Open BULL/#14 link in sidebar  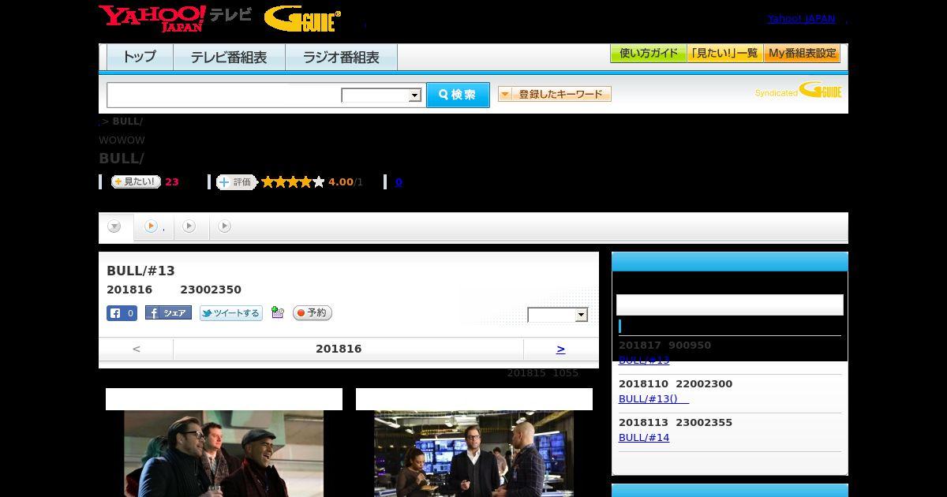coord(644,437)
